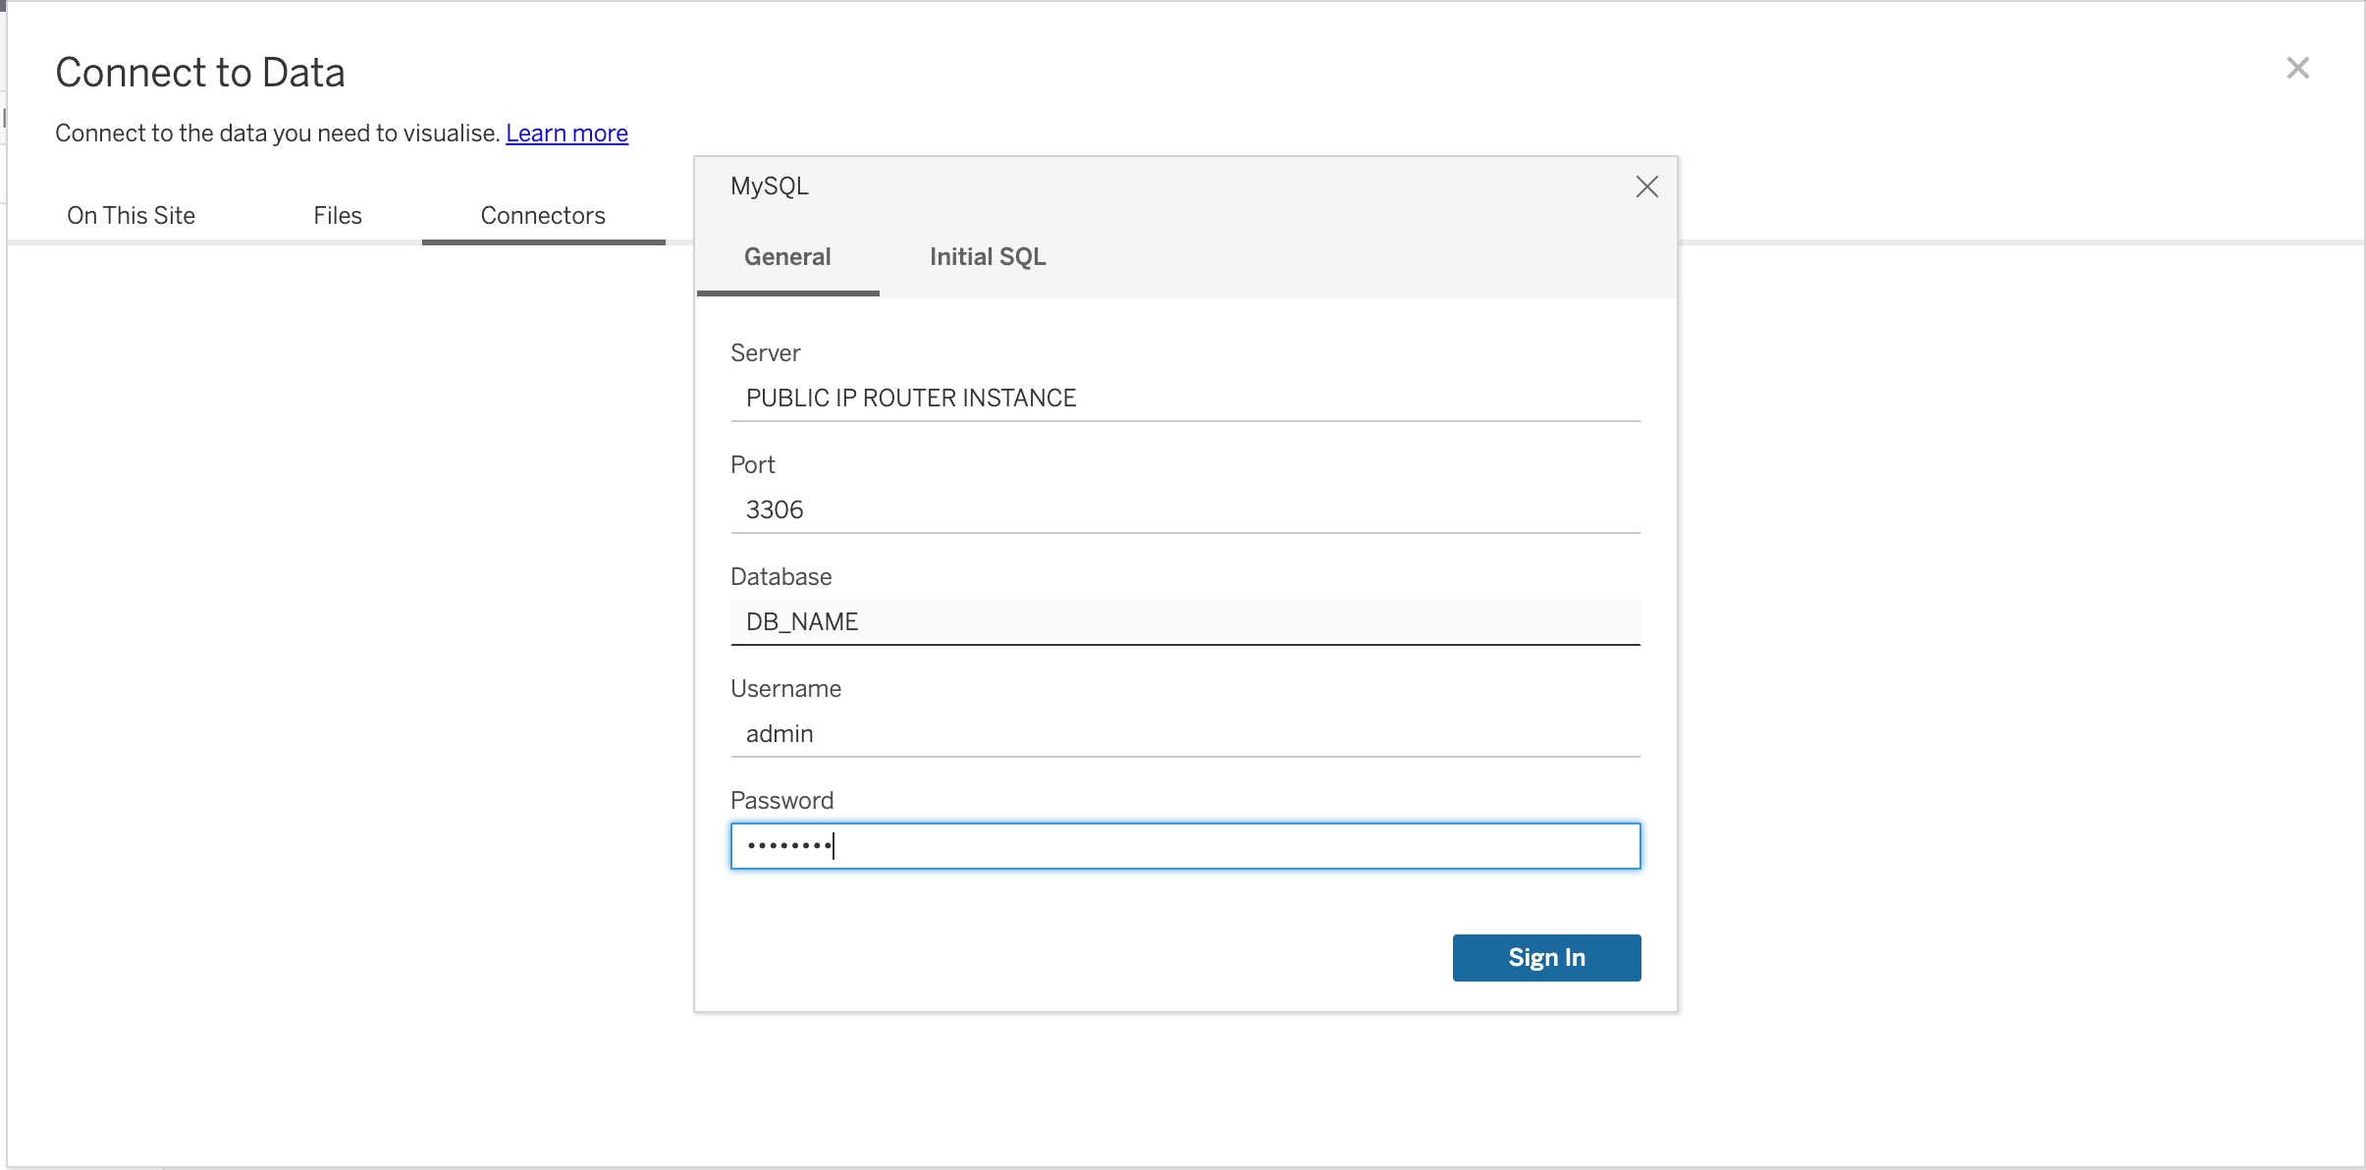This screenshot has height=1170, width=2366.
Task: Close the MySQL connection dialog
Action: click(1646, 186)
